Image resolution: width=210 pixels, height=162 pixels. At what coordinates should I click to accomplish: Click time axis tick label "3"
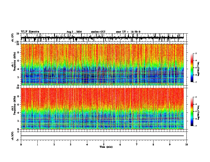point(71,145)
